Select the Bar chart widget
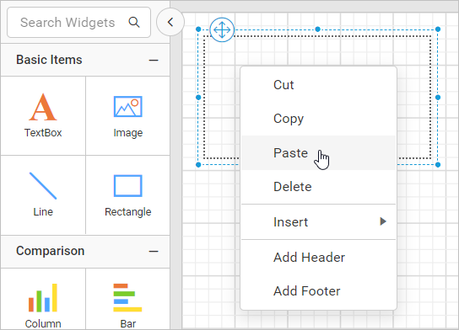Screen dimensions: 459x330 coord(127,297)
